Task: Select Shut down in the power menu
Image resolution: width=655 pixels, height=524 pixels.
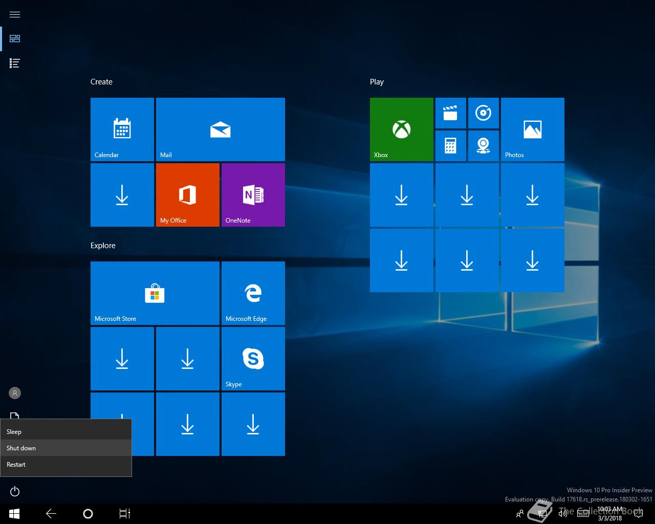Action: (66, 448)
